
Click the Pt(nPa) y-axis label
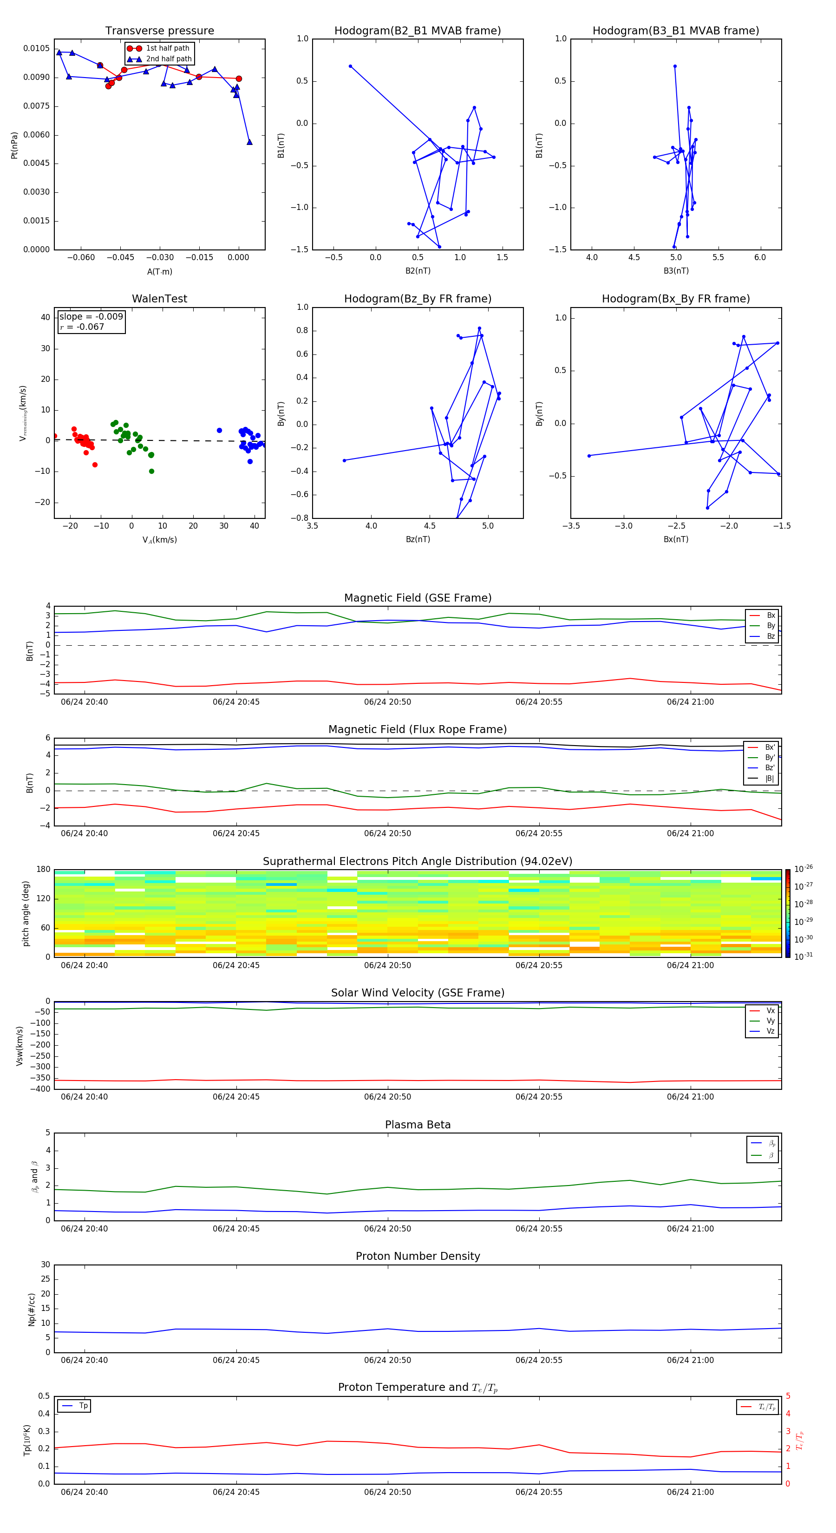(x=14, y=145)
